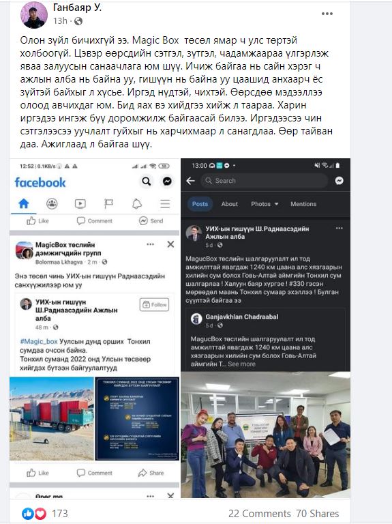
Task: Open the #Magic_box hashtag link
Action: pyautogui.click(x=39, y=342)
